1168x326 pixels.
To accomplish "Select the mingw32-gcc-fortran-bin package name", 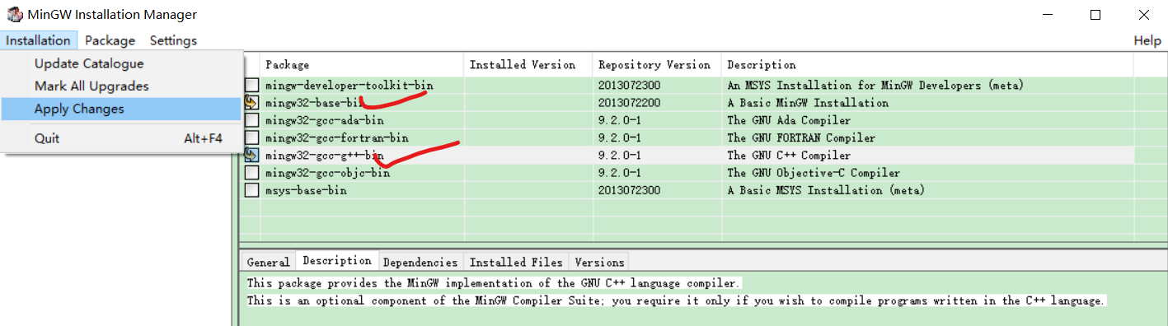I will click(x=337, y=137).
